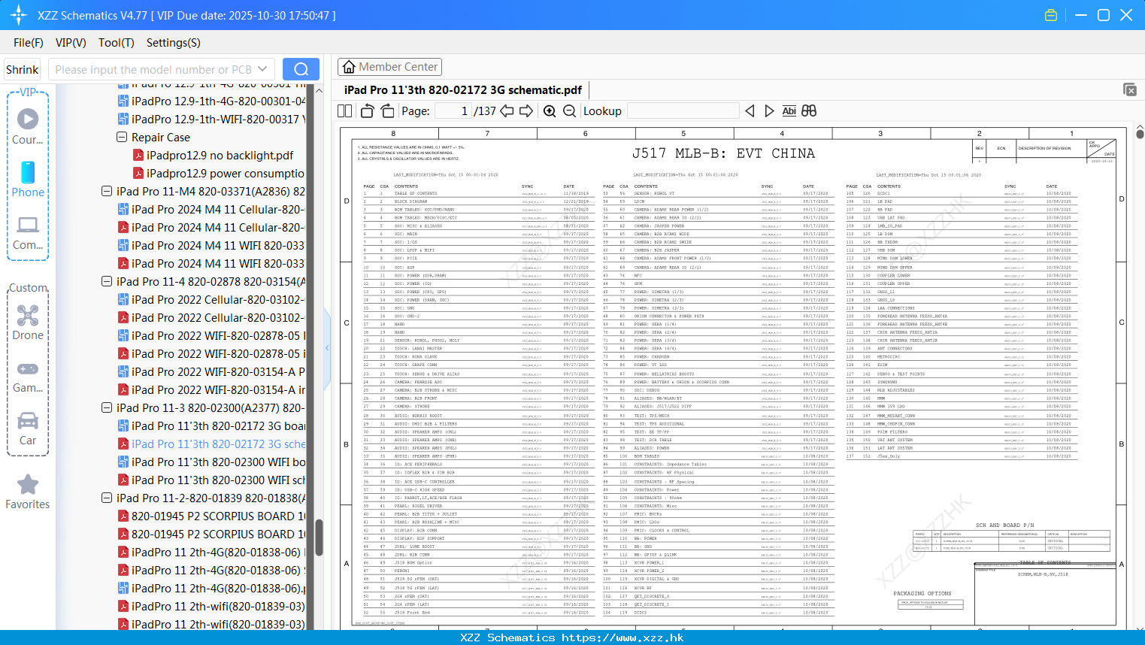The image size is (1145, 645).
Task: Toggle the two-page split view icon
Action: [345, 111]
